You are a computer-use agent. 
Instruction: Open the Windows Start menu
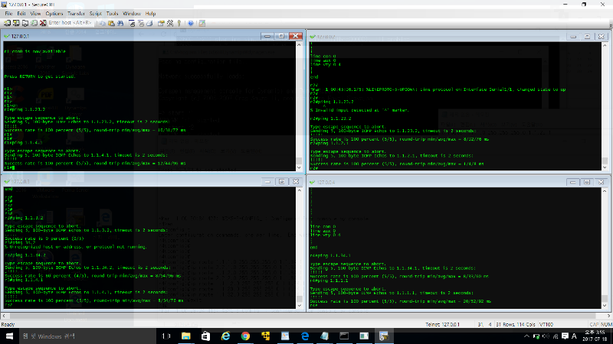(x=9, y=336)
